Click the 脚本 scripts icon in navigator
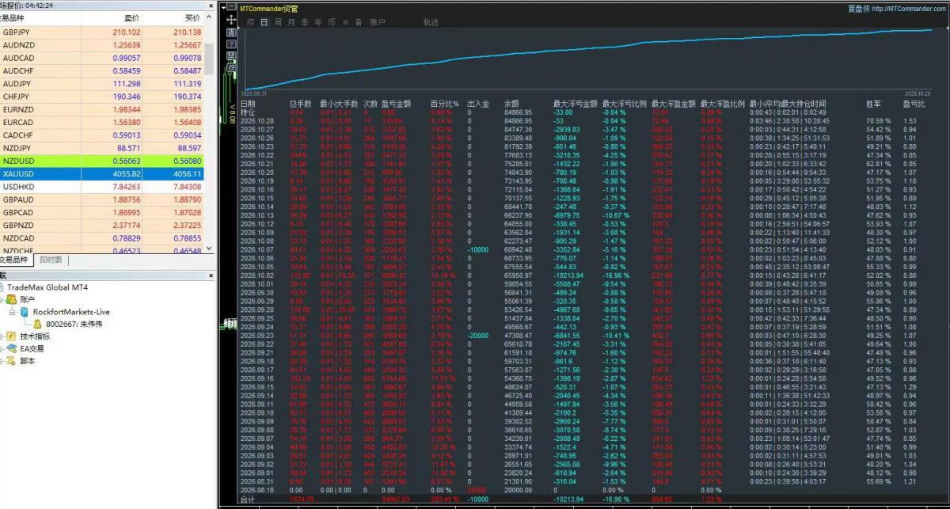 click(x=11, y=360)
